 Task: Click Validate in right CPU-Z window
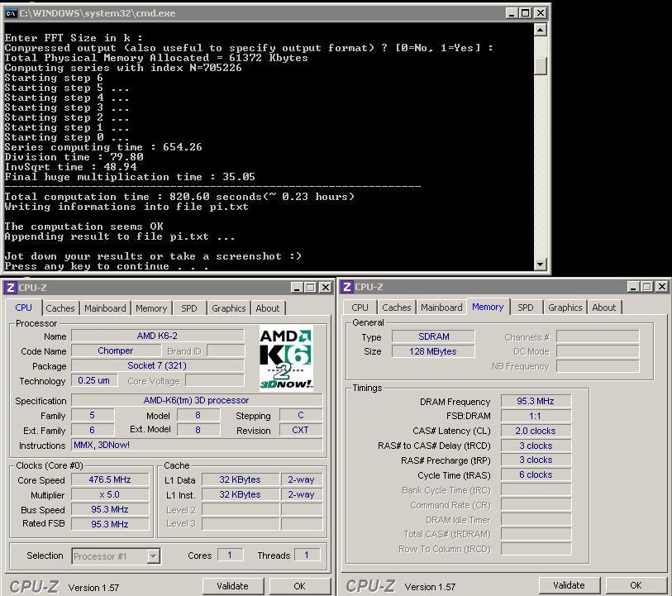[570, 585]
